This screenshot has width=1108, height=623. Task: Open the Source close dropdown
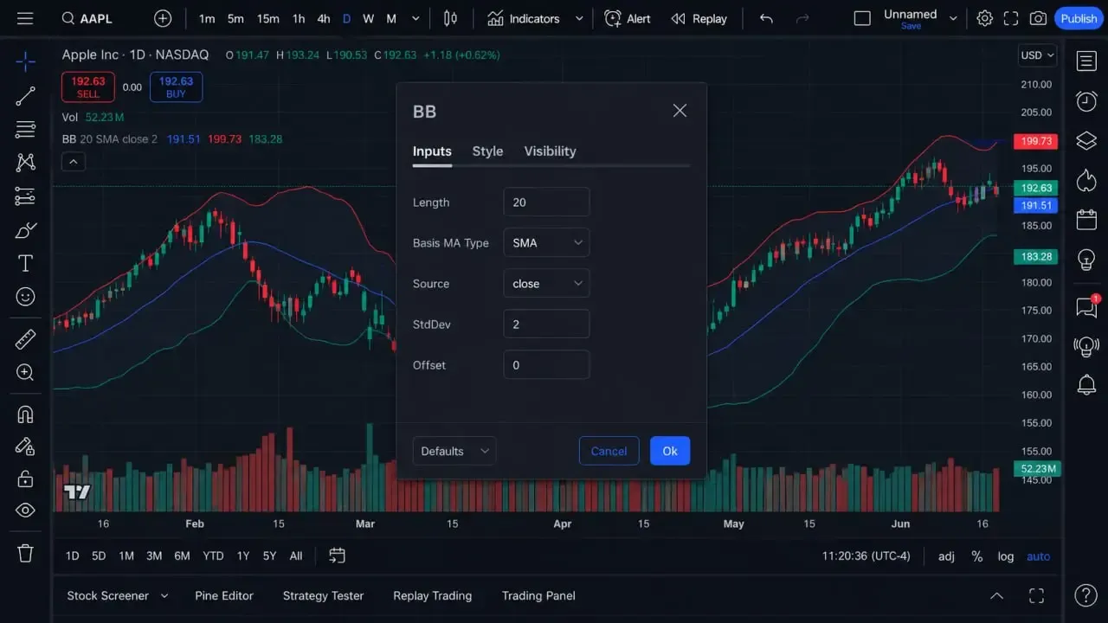tap(546, 283)
